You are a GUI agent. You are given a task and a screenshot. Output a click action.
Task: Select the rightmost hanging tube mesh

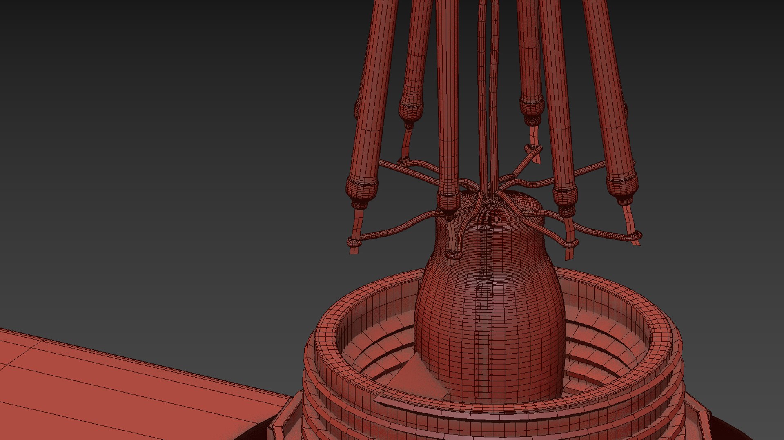coord(611,102)
